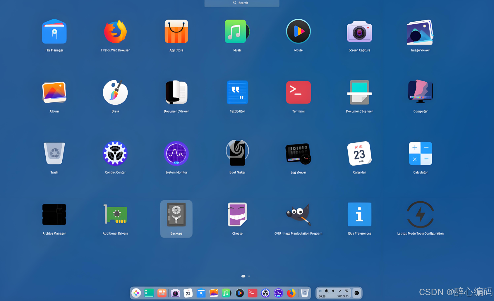Image resolution: width=494 pixels, height=301 pixels.
Task: Open Laptop Mode Tools Configuration
Action: point(420,215)
